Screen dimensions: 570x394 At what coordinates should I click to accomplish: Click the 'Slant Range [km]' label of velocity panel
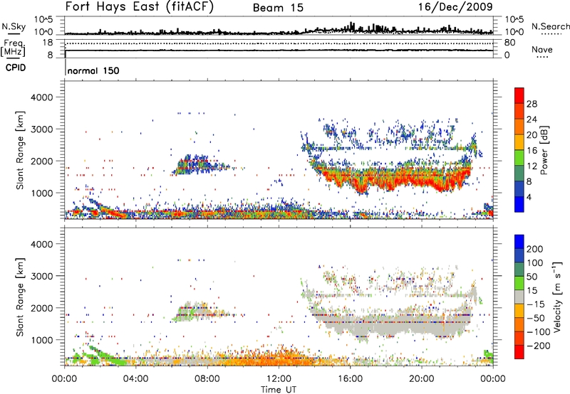[x=20, y=297]
